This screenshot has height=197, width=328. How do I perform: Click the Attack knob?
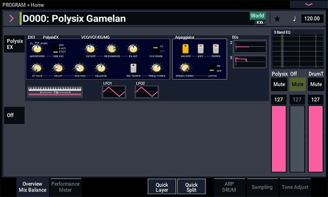[x=37, y=68]
